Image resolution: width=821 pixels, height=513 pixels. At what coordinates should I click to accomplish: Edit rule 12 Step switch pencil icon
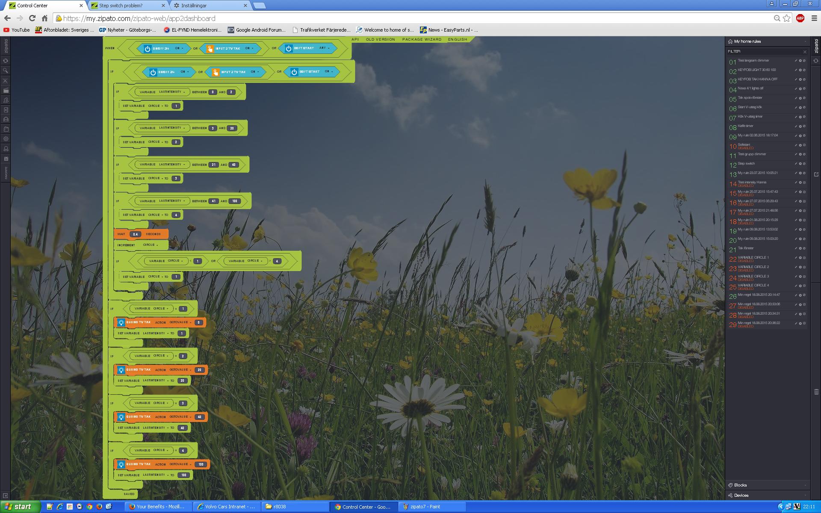(796, 164)
